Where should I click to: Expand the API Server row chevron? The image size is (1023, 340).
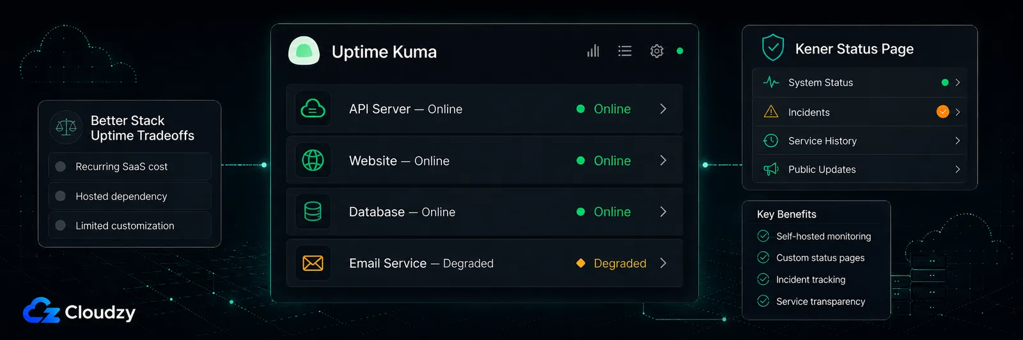pos(663,109)
